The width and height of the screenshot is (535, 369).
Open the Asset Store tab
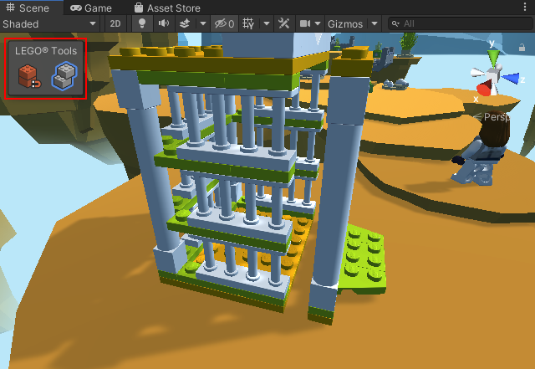pos(167,8)
